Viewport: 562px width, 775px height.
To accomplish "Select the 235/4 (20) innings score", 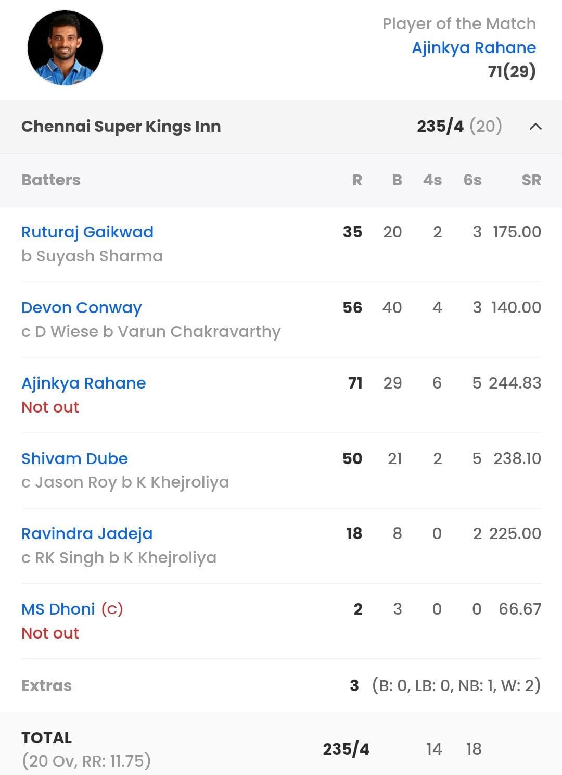I will point(459,126).
